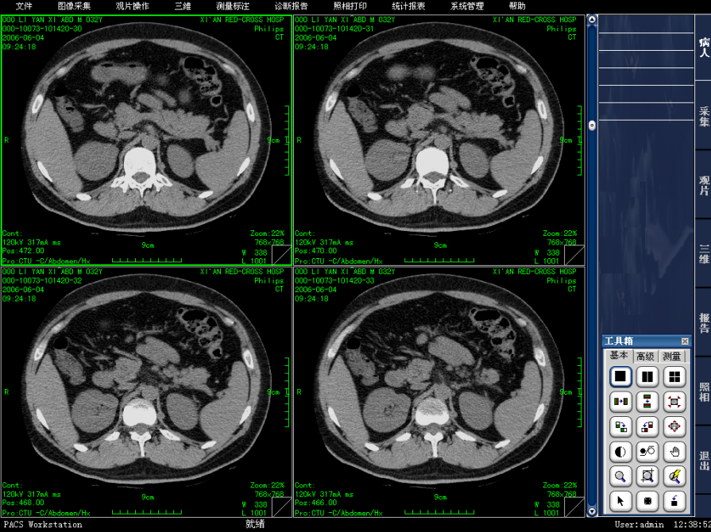Image resolution: width=711 pixels, height=532 pixels.
Task: Select CT image at Pos:468.00
Action: 146,392
